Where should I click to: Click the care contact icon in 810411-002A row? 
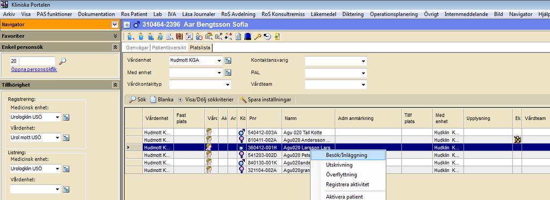[209, 140]
